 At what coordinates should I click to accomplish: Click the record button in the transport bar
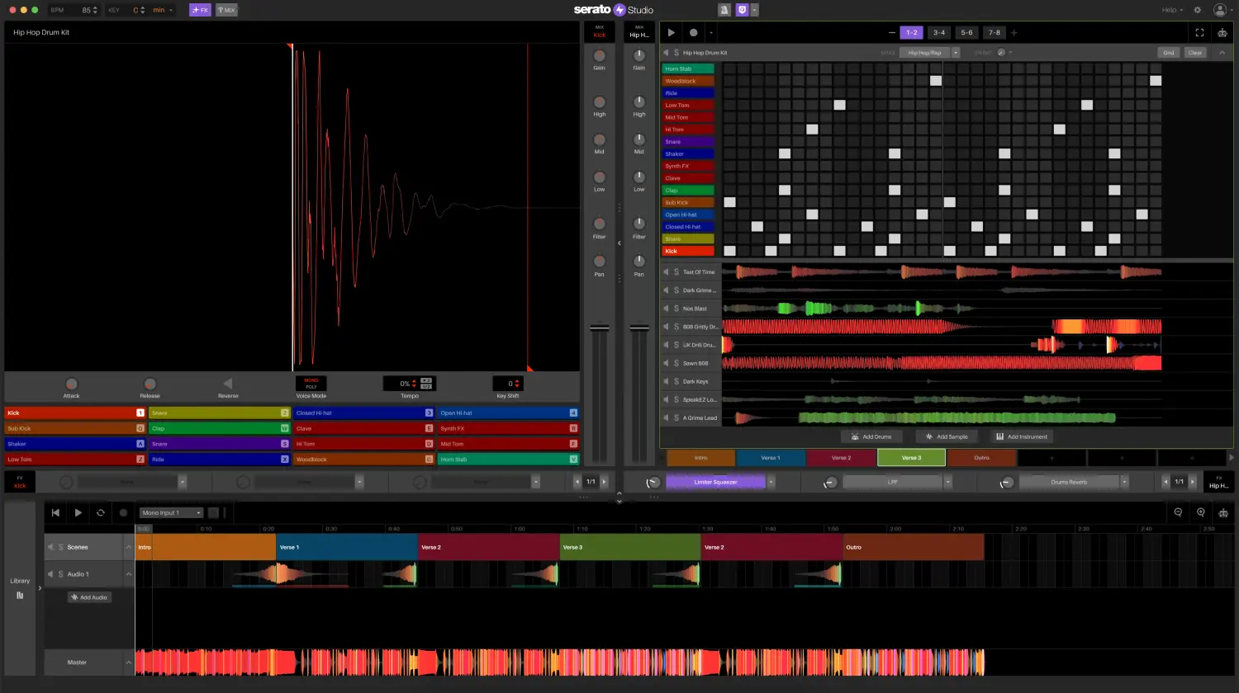pyautogui.click(x=123, y=512)
